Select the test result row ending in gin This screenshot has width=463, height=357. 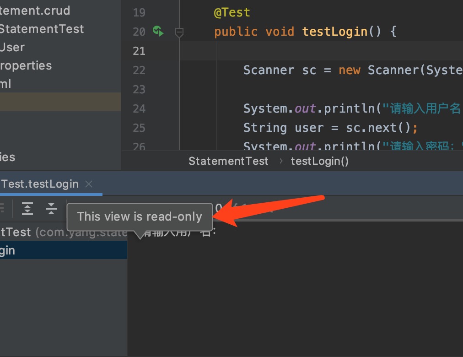click(x=64, y=250)
